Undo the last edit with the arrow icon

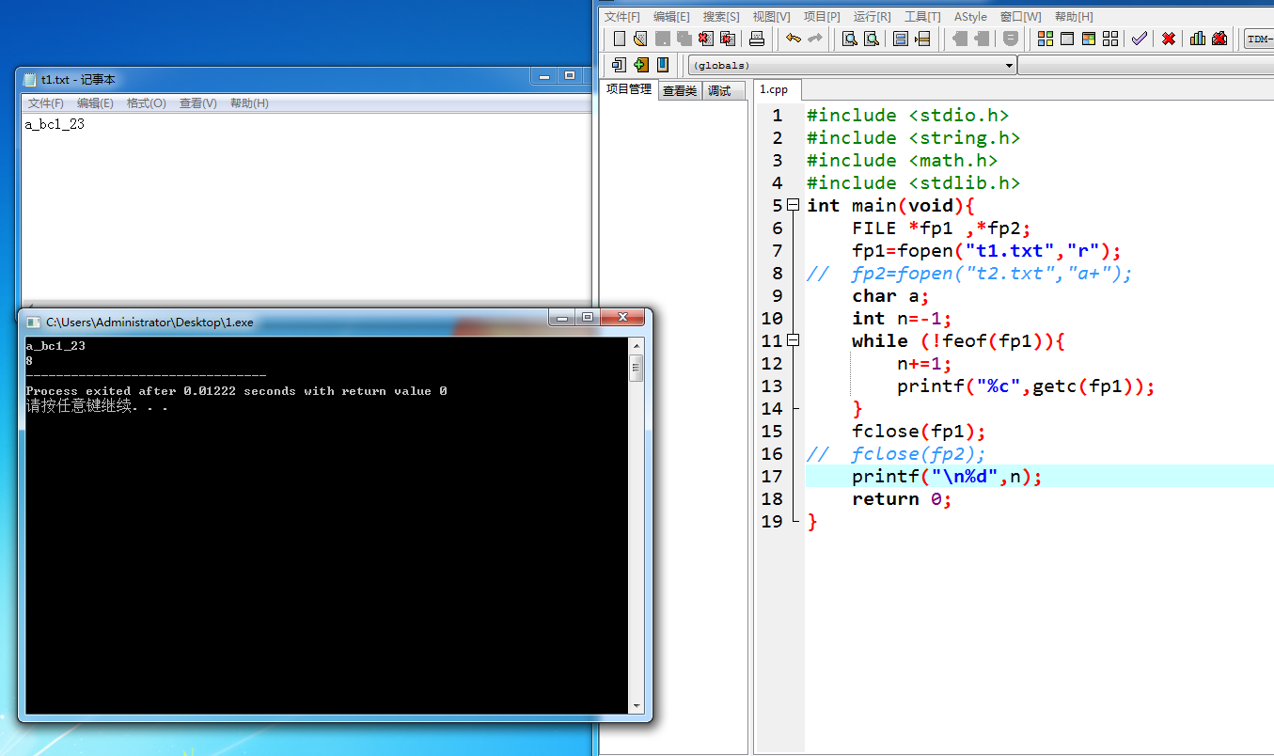pyautogui.click(x=793, y=39)
